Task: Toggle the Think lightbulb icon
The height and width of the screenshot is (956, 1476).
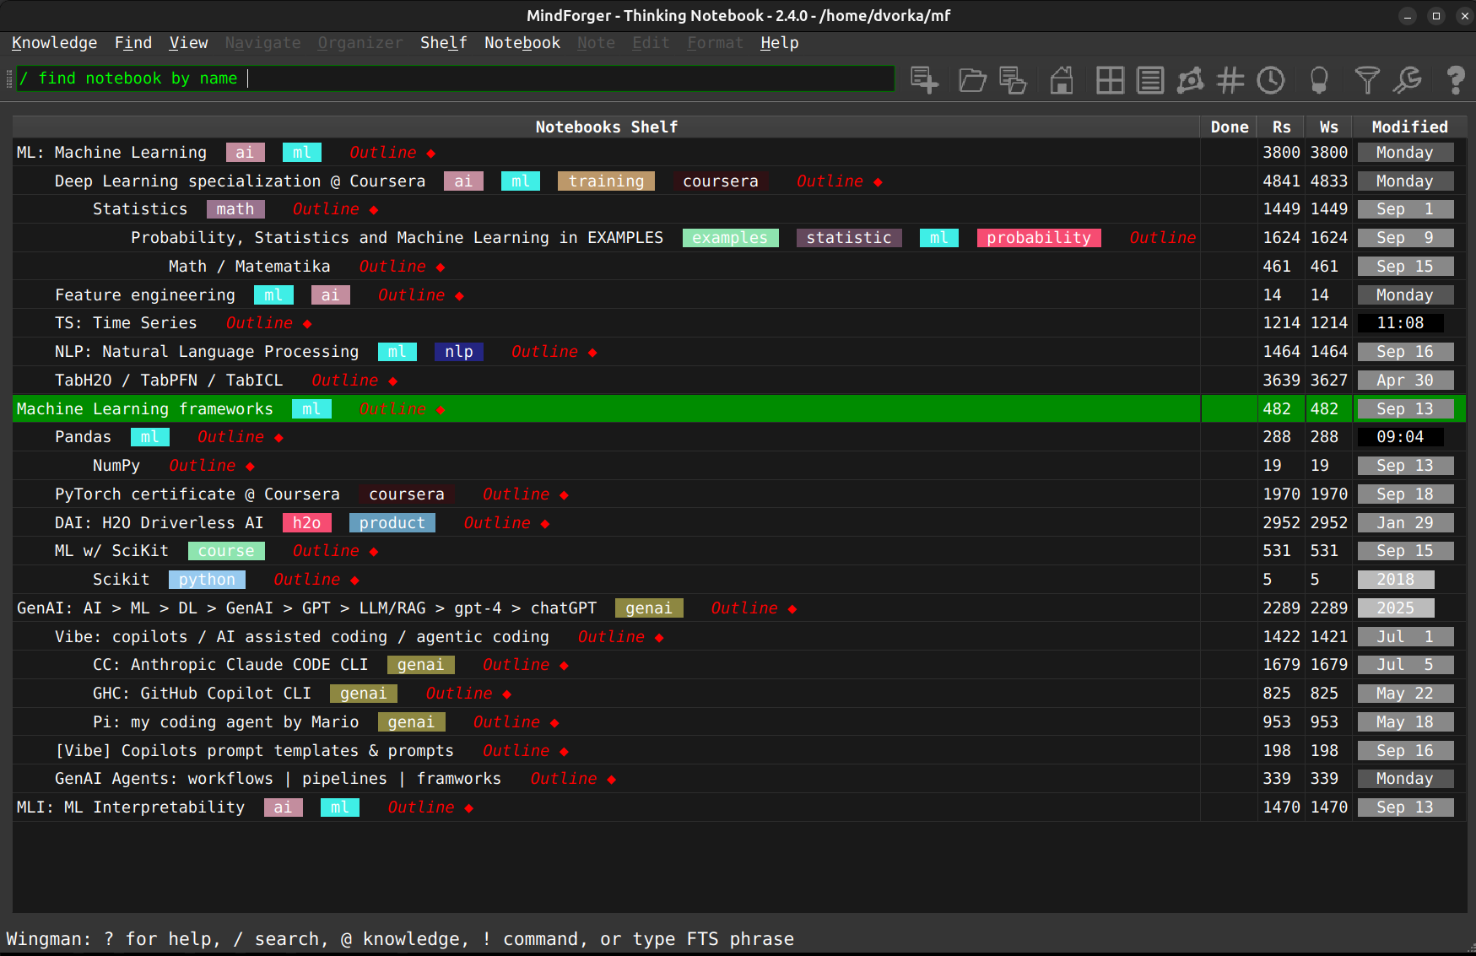Action: 1318,80
